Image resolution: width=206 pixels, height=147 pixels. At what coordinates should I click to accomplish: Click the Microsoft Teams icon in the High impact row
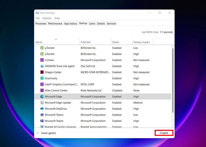tap(42, 121)
